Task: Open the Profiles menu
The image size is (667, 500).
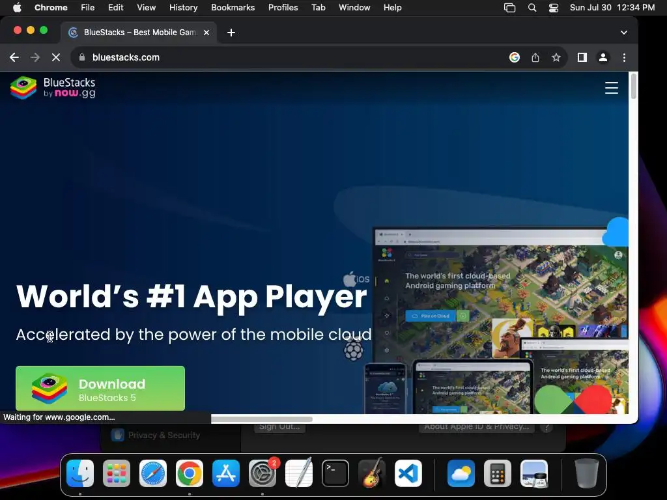Action: coord(283,8)
